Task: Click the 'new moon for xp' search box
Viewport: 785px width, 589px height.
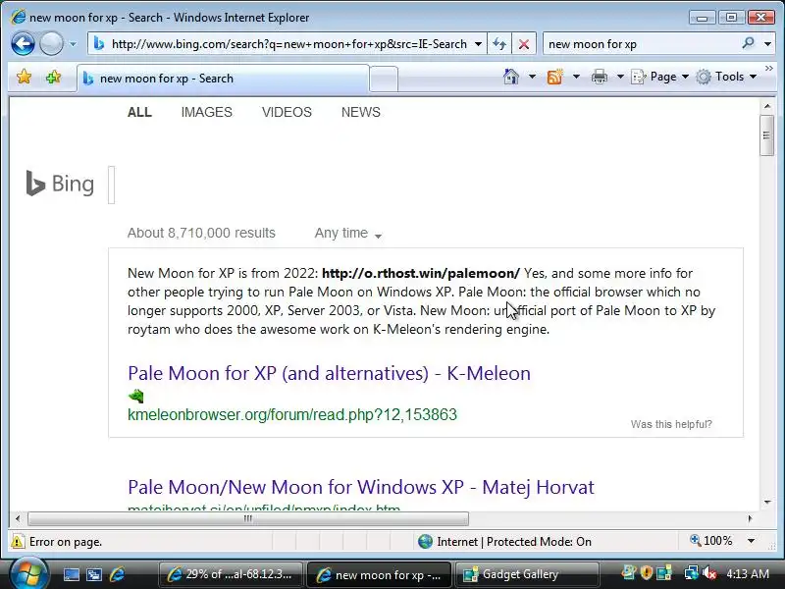Action: (x=641, y=44)
